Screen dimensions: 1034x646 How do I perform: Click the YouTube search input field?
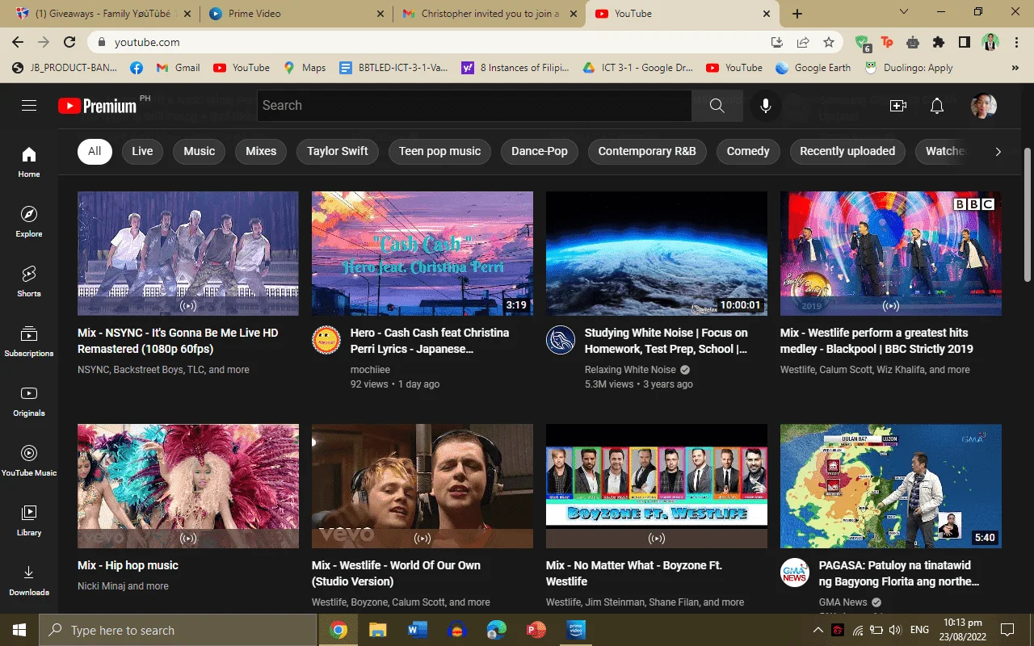[x=474, y=106]
